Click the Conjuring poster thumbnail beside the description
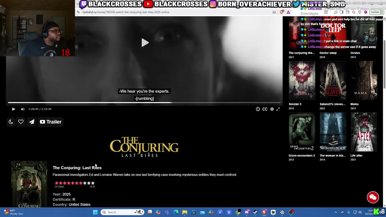Image resolution: width=386 pixels, height=217 pixels. 29,184
